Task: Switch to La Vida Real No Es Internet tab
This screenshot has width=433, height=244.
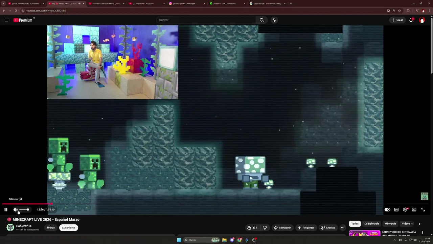Action: point(26,3)
